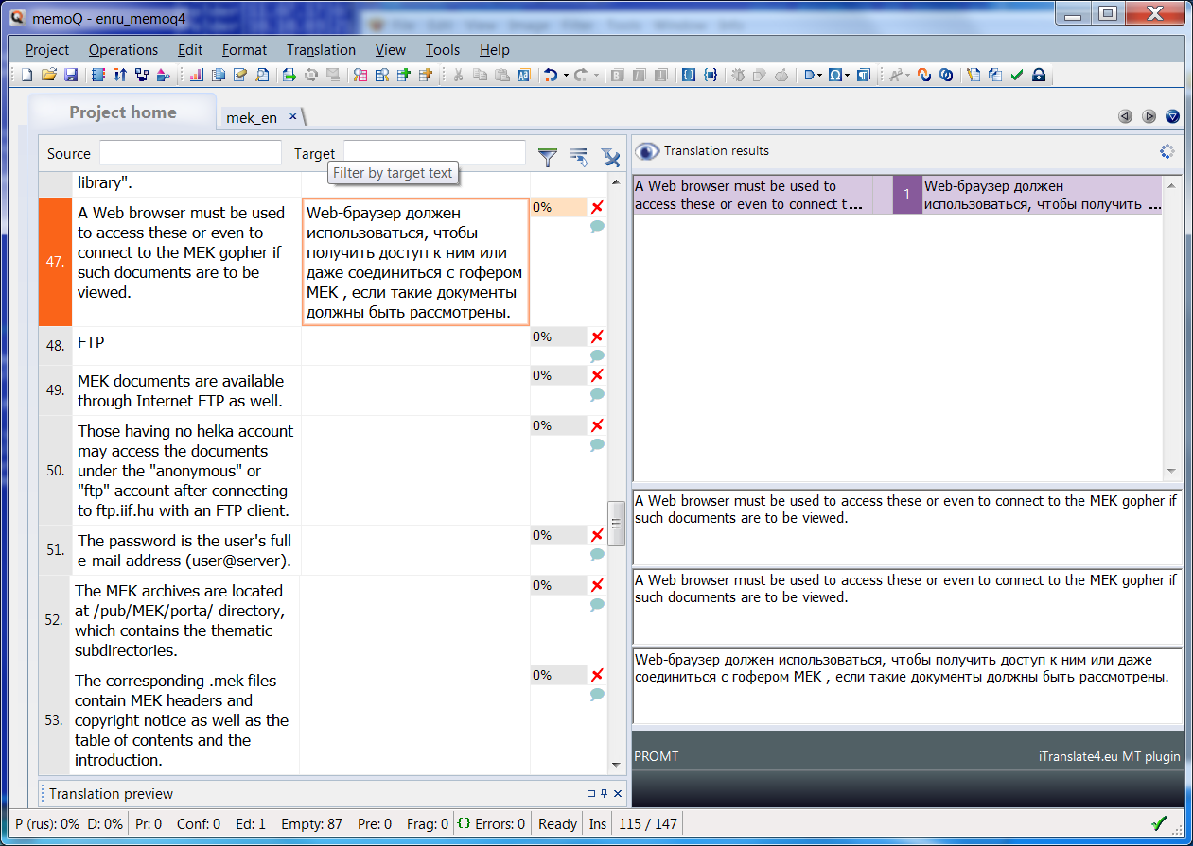Image resolution: width=1193 pixels, height=846 pixels.
Task: Select the first translation result hit numbered 1
Action: click(906, 195)
